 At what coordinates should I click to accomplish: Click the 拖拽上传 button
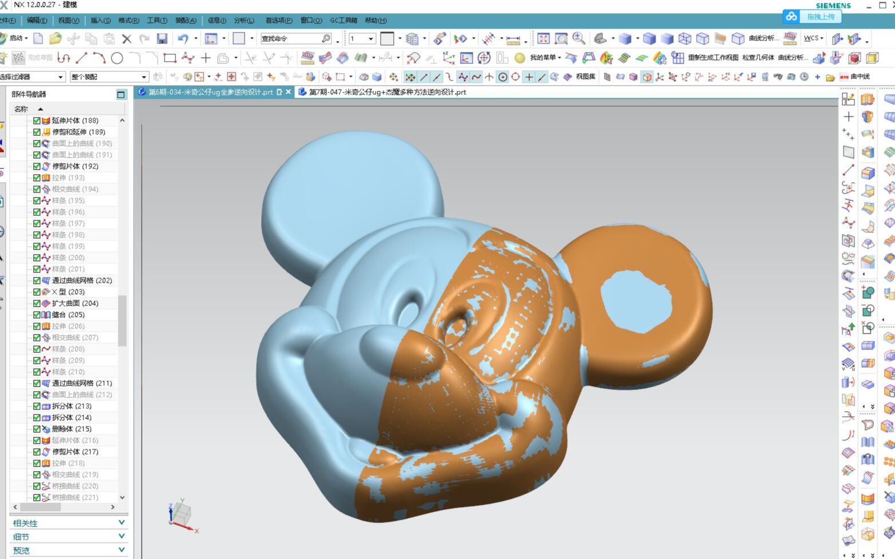tap(821, 17)
